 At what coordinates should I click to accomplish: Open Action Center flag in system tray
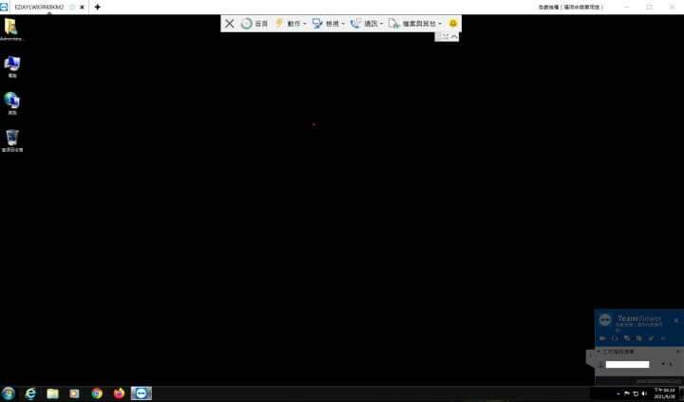tap(627, 393)
